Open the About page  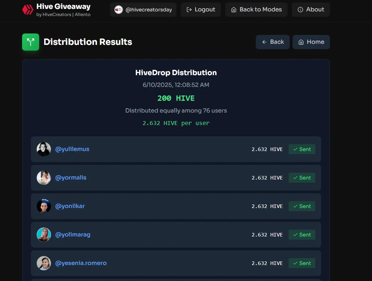(x=311, y=10)
